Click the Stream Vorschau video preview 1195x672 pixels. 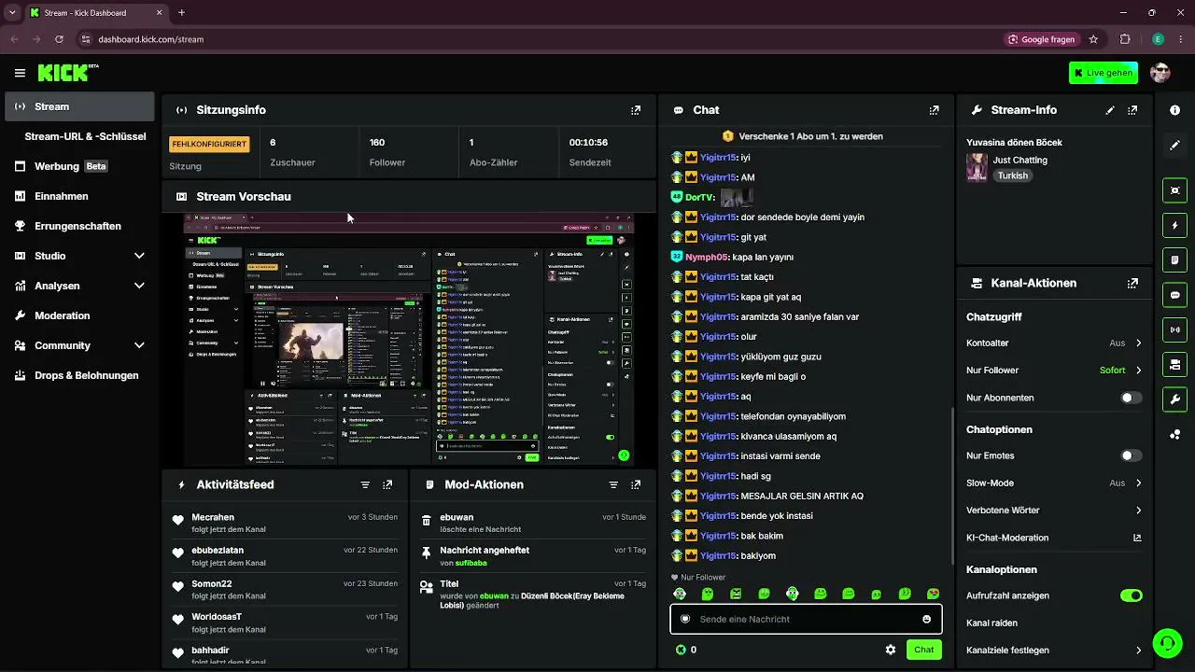pos(409,340)
